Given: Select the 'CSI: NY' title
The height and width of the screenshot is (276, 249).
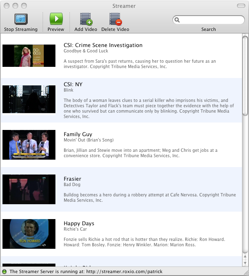Looking at the screenshot, I should coord(73,85).
